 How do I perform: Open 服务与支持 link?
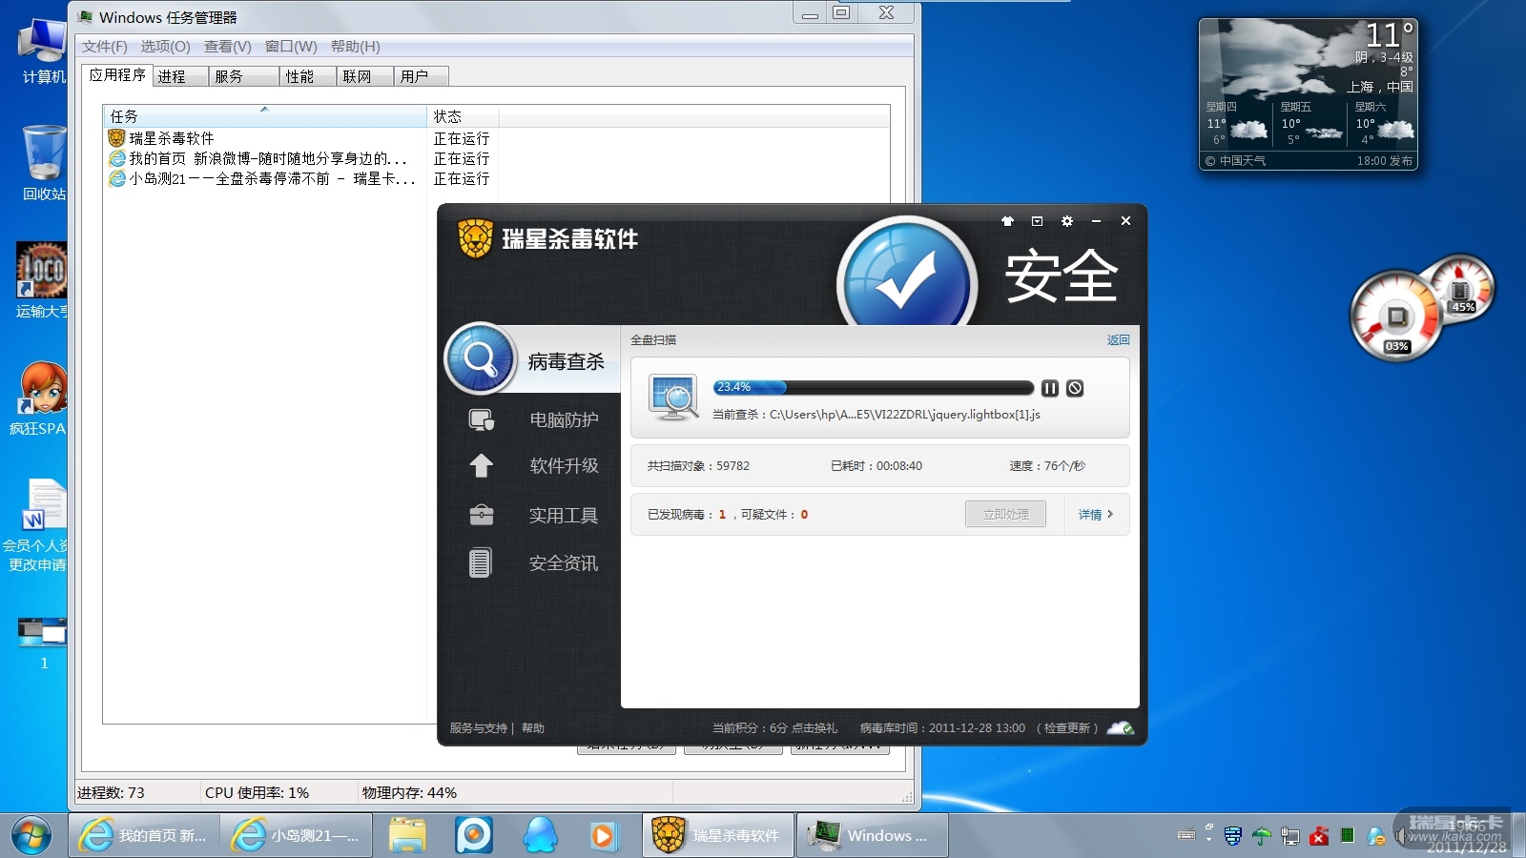(479, 728)
